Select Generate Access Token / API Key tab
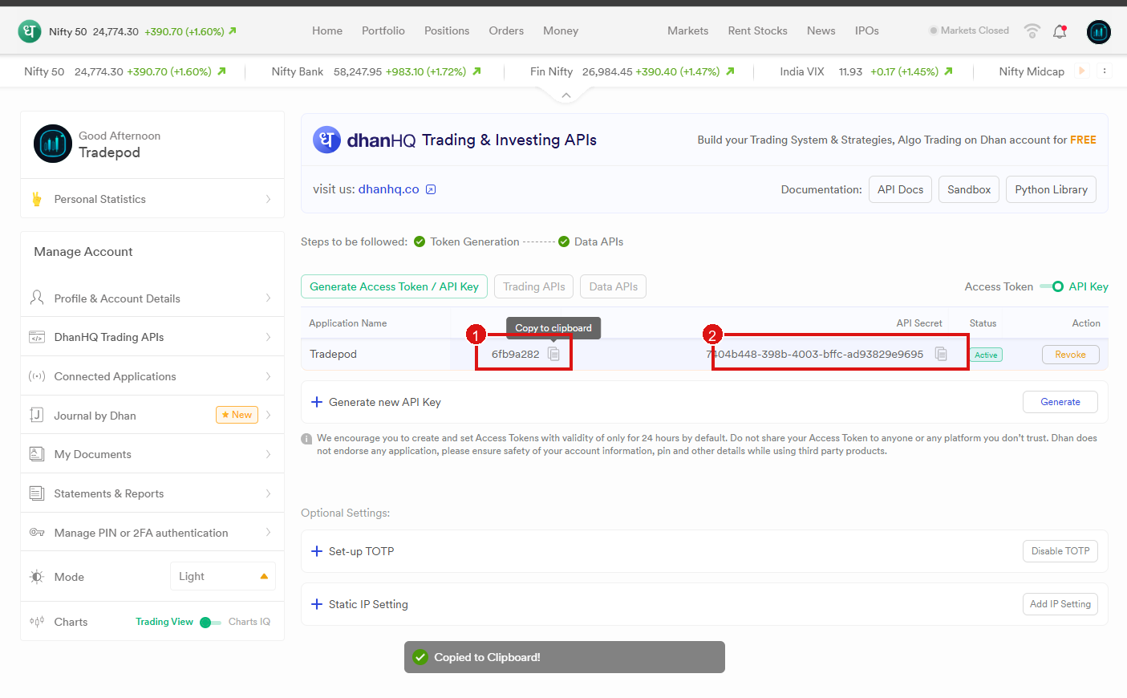The image size is (1127, 698). click(x=394, y=286)
